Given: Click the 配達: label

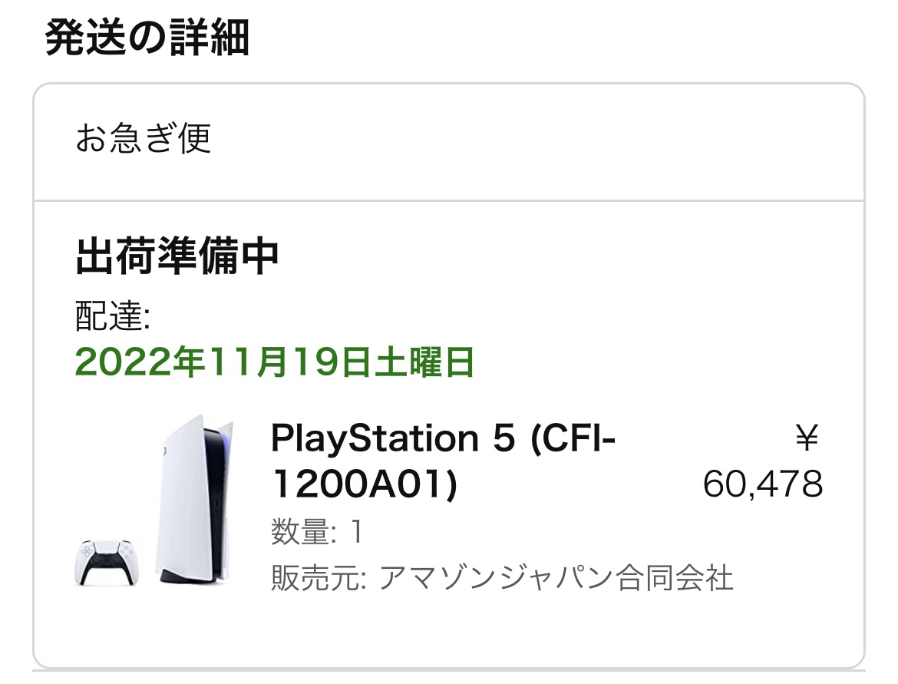Looking at the screenshot, I should pyautogui.click(x=112, y=317).
